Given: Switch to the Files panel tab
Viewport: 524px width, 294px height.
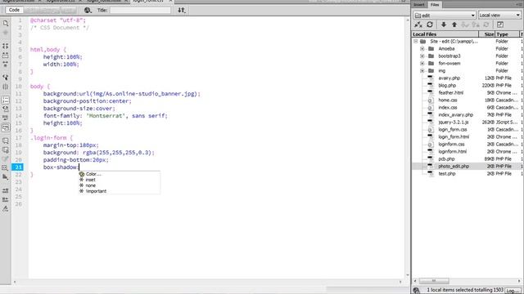Looking at the screenshot, I should coord(435,5).
